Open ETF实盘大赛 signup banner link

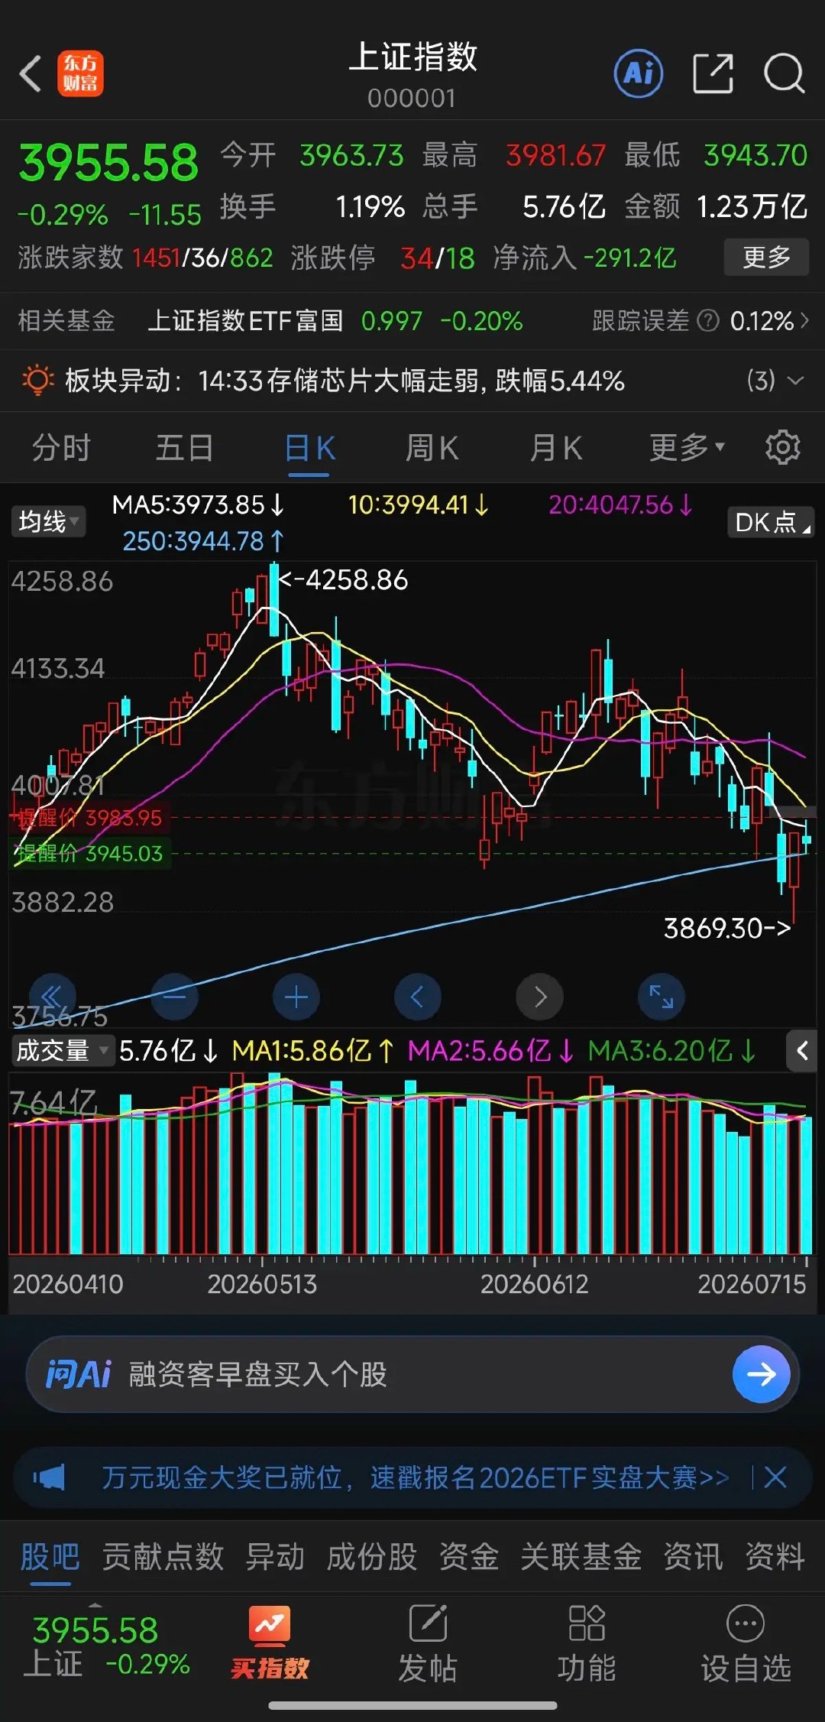point(416,1477)
